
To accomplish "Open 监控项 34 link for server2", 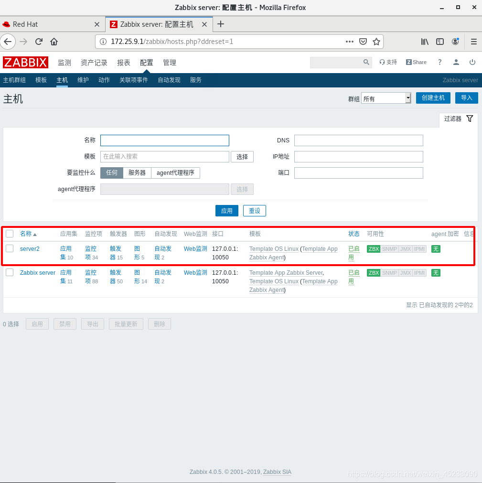I will [x=91, y=253].
